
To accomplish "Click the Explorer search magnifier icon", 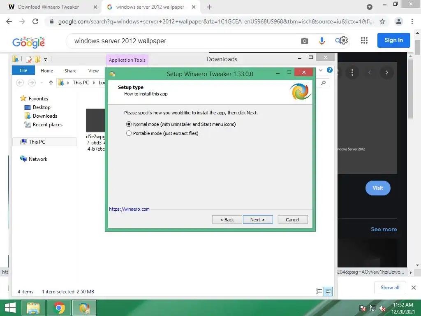I will coord(323,83).
